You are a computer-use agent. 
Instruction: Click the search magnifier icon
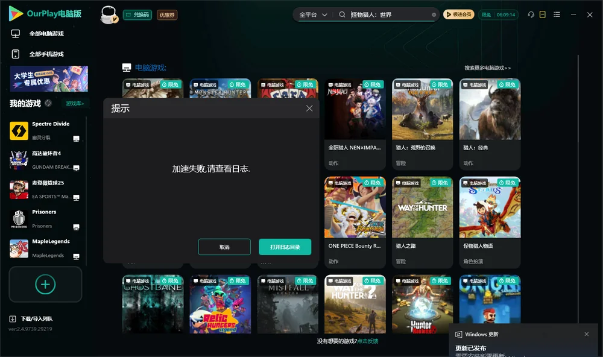click(x=342, y=14)
